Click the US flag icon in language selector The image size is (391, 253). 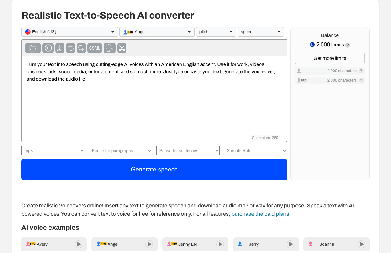[28, 32]
